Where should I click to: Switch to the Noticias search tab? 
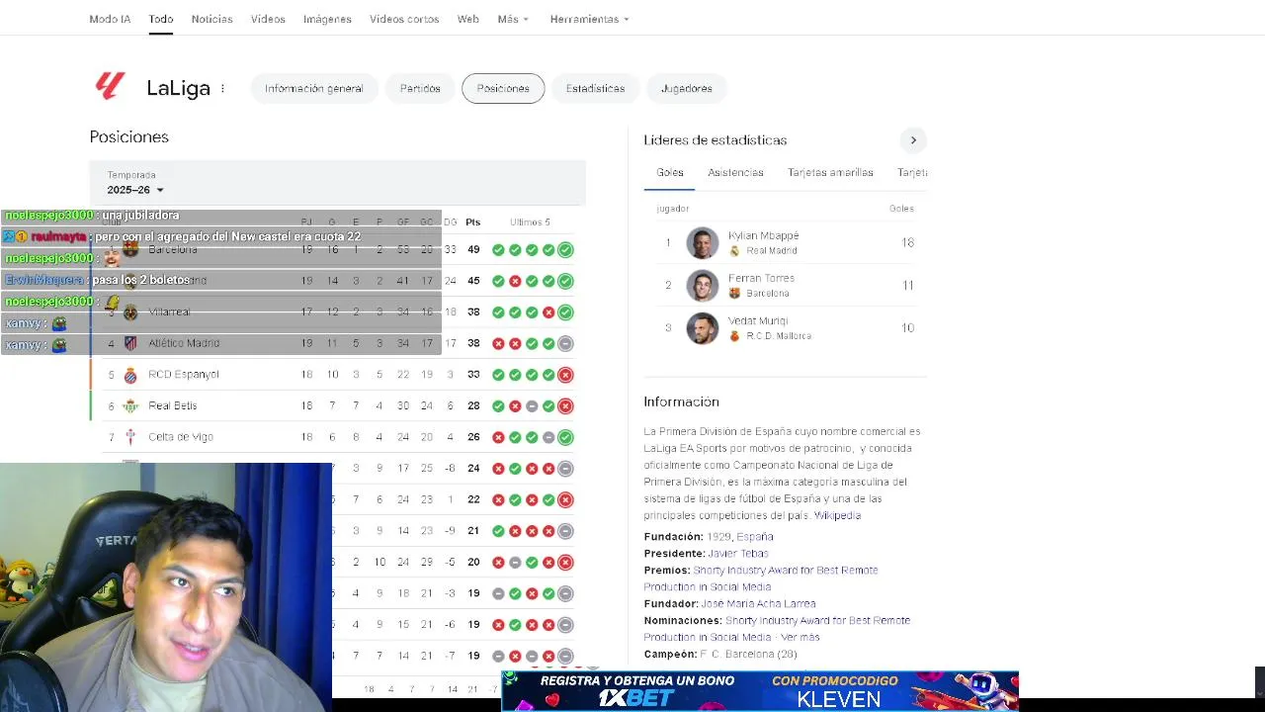211,19
